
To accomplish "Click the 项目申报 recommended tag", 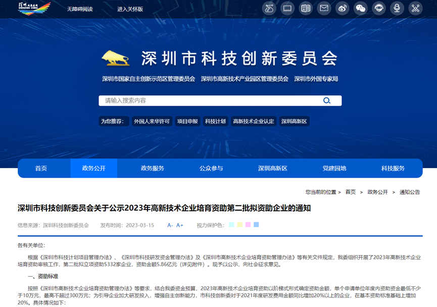I will pyautogui.click(x=187, y=121).
